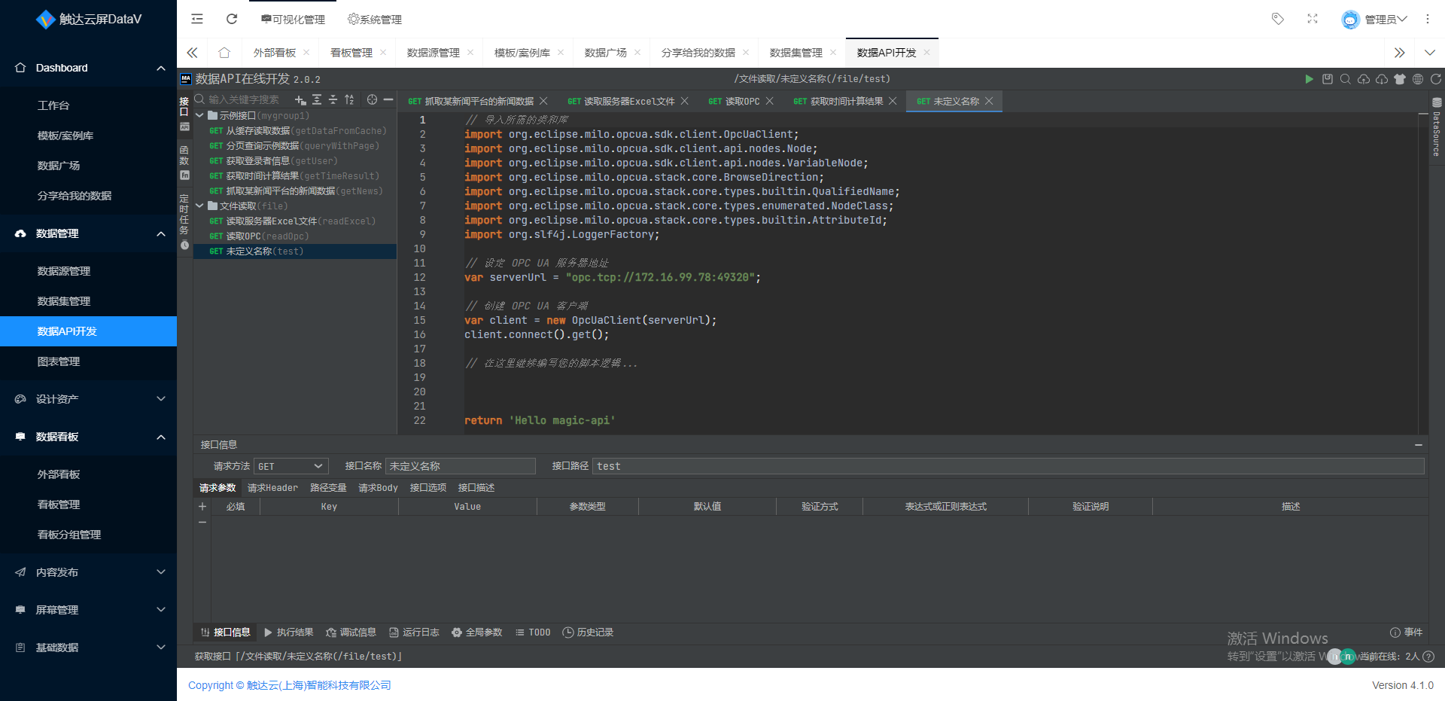Image resolution: width=1445 pixels, height=701 pixels.
Task: Open the three-dot more options menu
Action: [x=1428, y=19]
